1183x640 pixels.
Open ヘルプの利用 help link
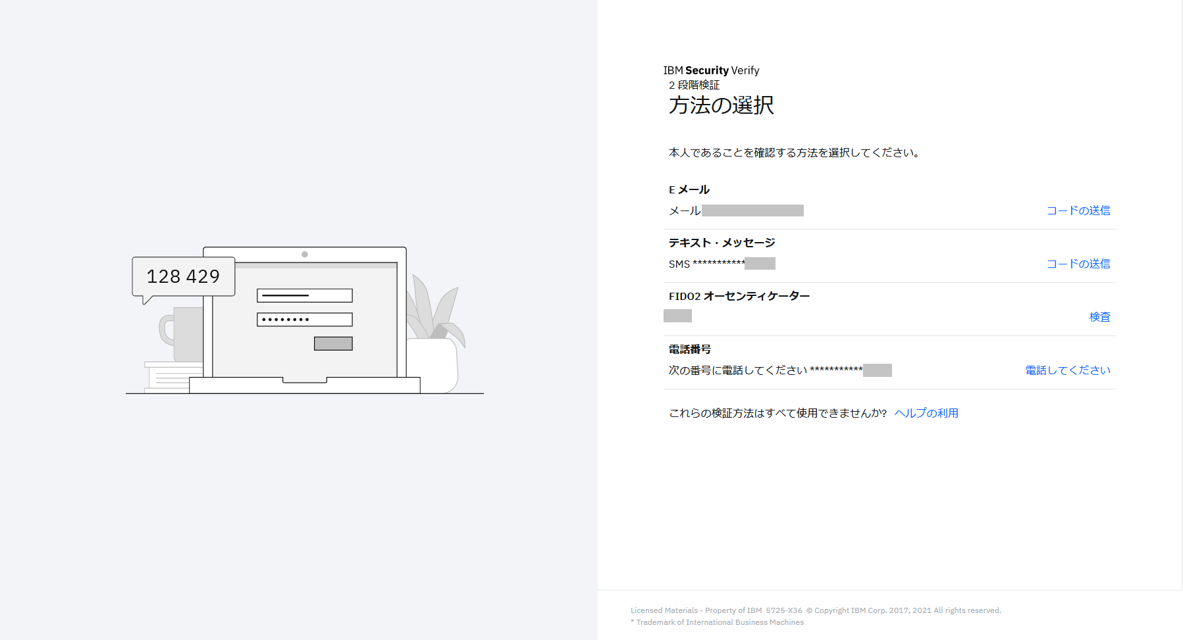click(x=926, y=412)
